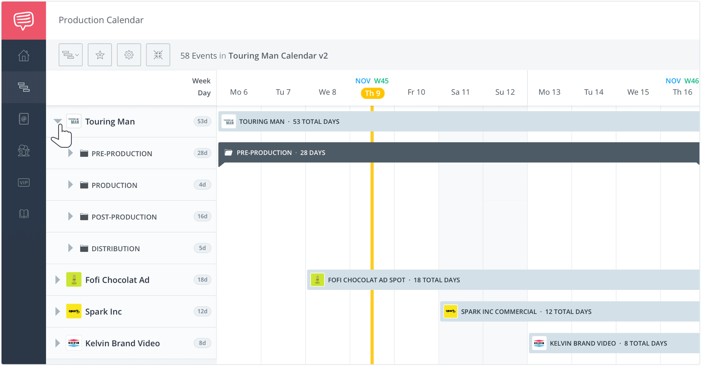Image resolution: width=701 pixels, height=366 pixels.
Task: Click the Touring Man project logo
Action: coord(74,121)
